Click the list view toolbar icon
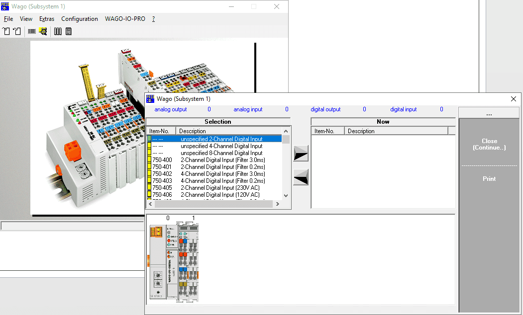This screenshot has width=523, height=315. pyautogui.click(x=32, y=31)
